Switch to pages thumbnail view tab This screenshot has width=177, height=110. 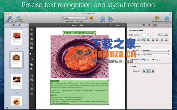(14, 25)
